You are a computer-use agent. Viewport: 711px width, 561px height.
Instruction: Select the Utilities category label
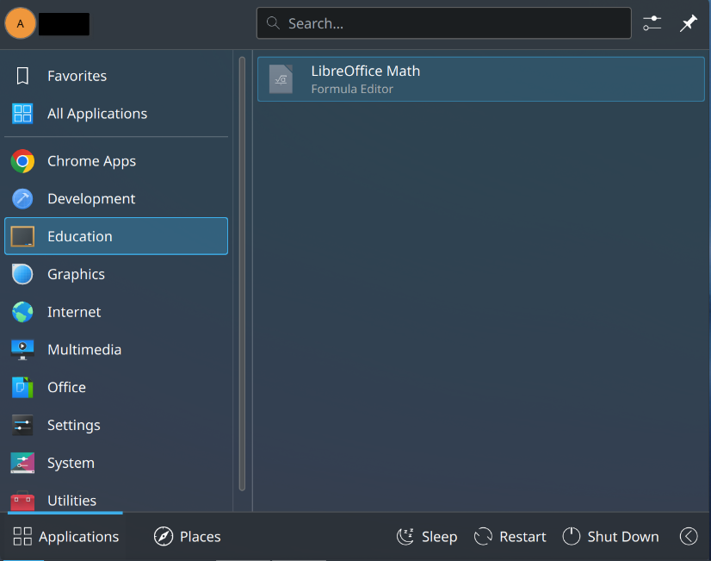[72, 501]
